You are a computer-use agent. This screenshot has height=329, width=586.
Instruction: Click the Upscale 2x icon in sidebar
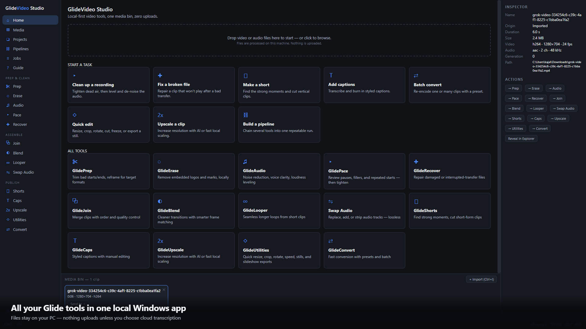pos(8,210)
